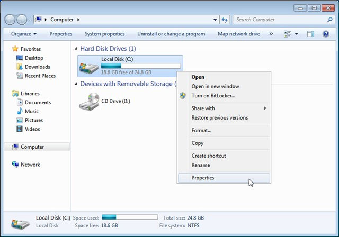339x237 pixels.
Task: Click the 18.6 GB free space value
Action: [x=110, y=225]
